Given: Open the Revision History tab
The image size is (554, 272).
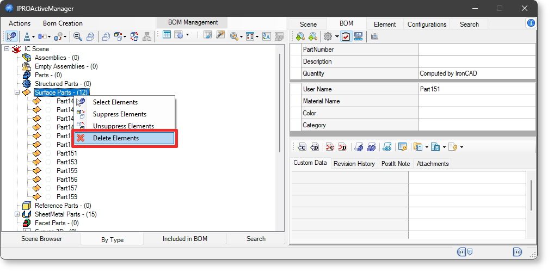Looking at the screenshot, I should 354,164.
